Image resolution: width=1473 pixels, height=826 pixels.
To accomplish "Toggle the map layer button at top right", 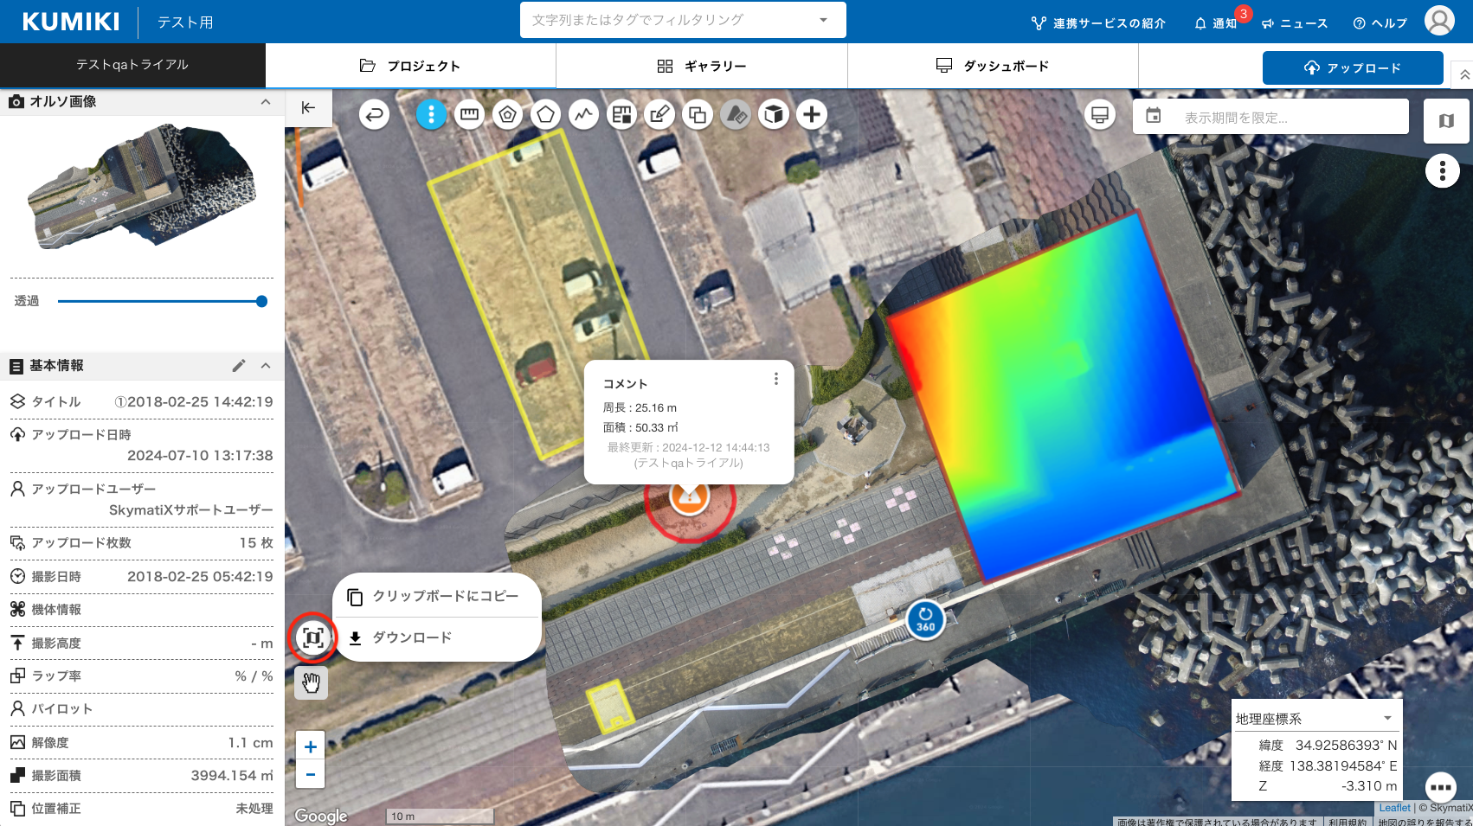I will 1445,120.
